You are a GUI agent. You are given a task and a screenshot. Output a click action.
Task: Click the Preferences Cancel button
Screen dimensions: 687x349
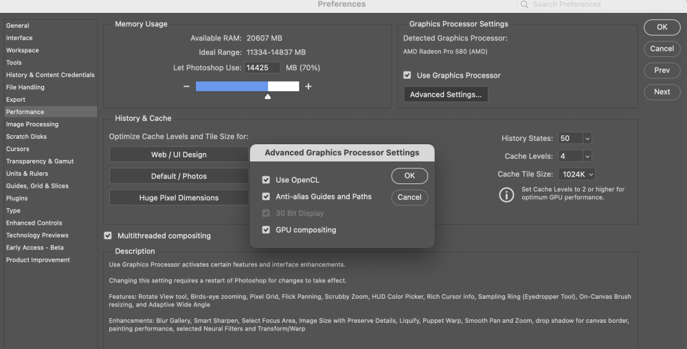pos(662,49)
